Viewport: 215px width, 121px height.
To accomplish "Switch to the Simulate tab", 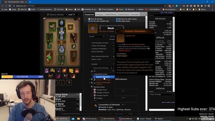I will point(135,14).
